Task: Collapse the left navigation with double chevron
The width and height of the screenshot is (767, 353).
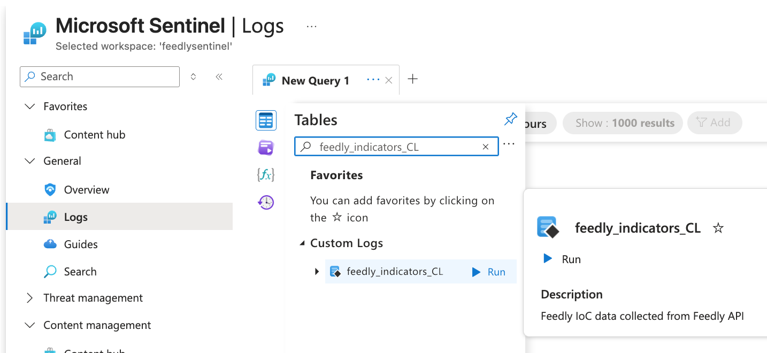Action: coord(219,77)
